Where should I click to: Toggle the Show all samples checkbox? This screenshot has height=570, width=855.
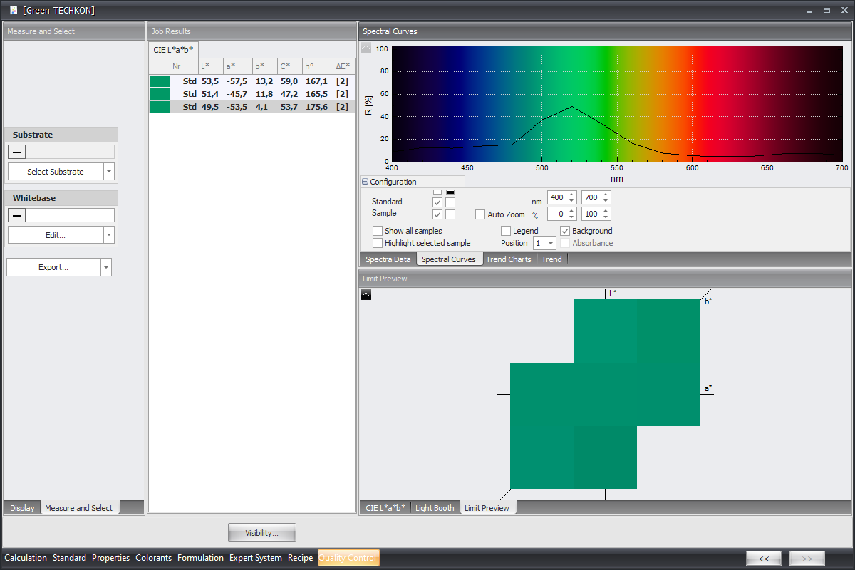(378, 231)
